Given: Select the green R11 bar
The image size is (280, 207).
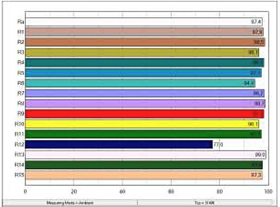Looking at the screenshot, I should (140, 134).
